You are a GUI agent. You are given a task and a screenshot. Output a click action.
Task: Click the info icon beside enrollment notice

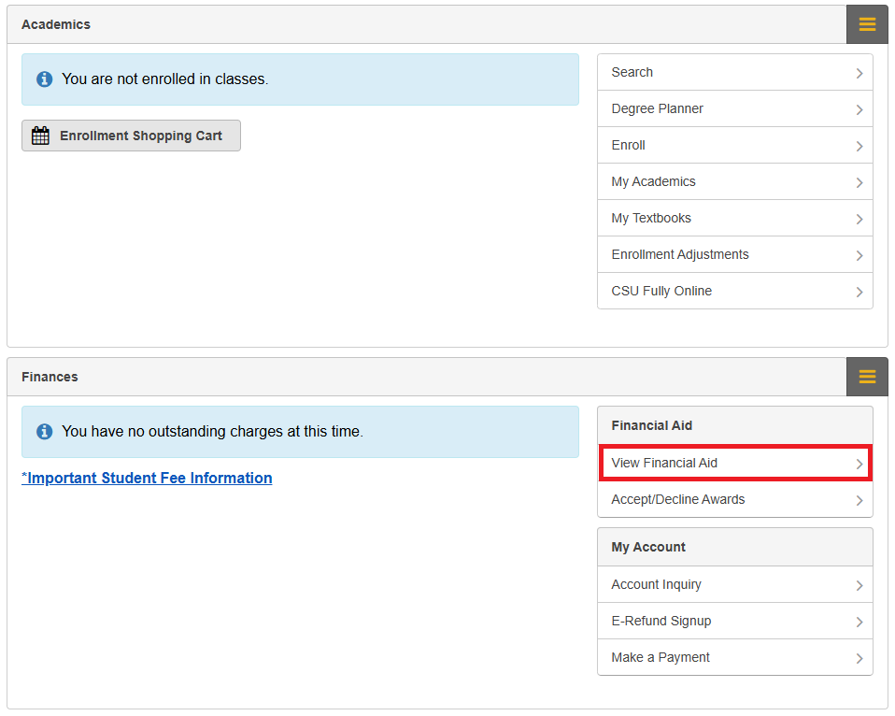pos(44,79)
